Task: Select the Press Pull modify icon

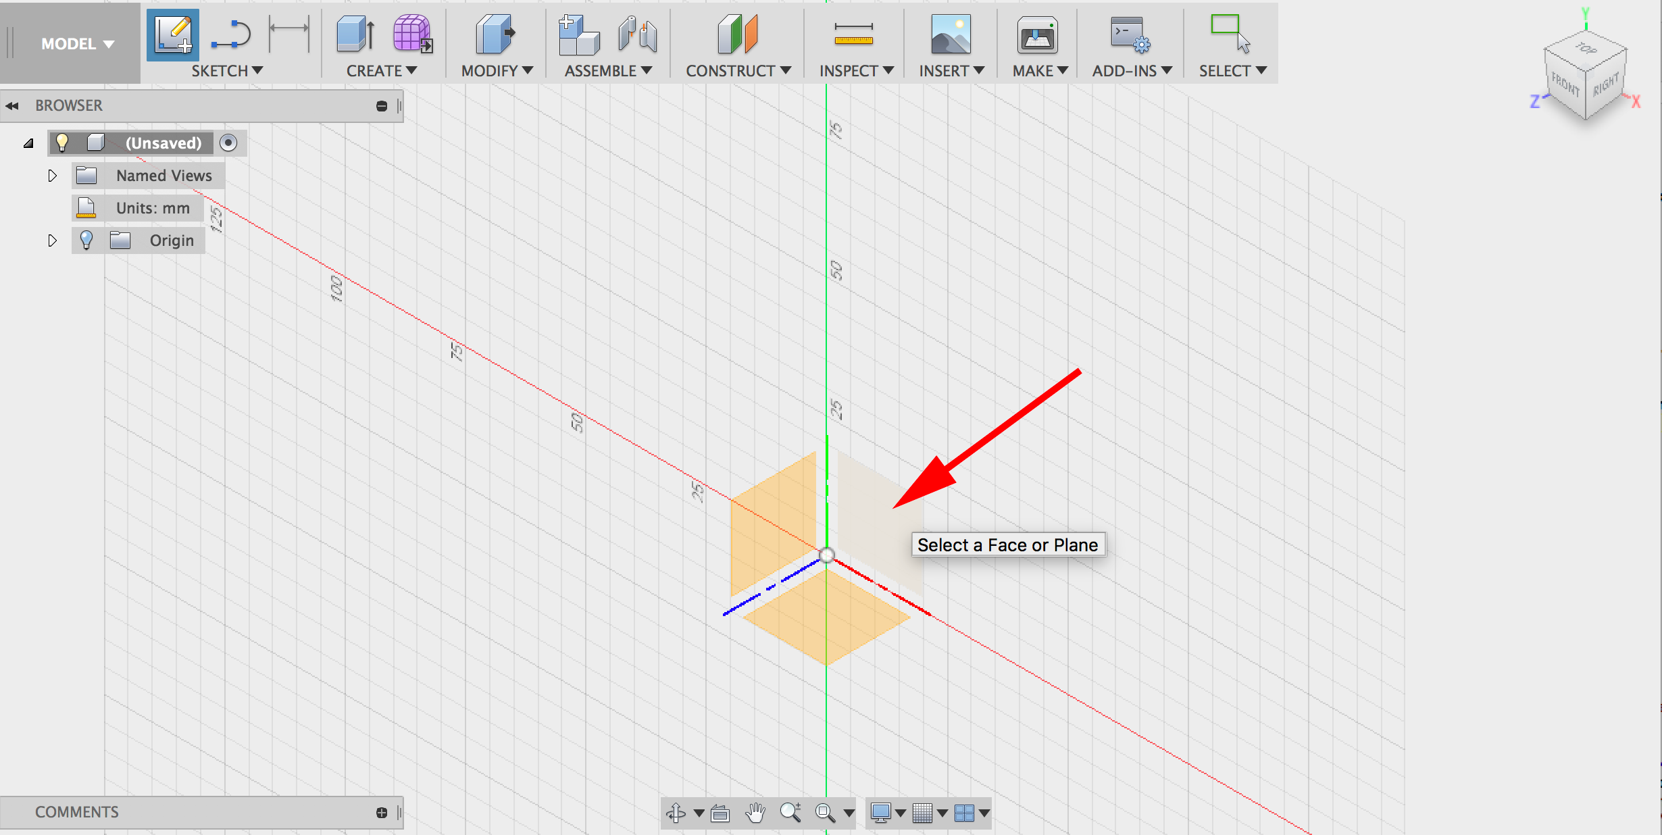Action: [495, 34]
